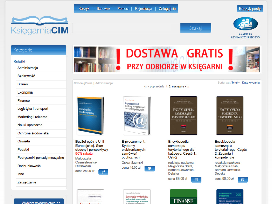
Task: Open the Inne category
Action: (21, 174)
